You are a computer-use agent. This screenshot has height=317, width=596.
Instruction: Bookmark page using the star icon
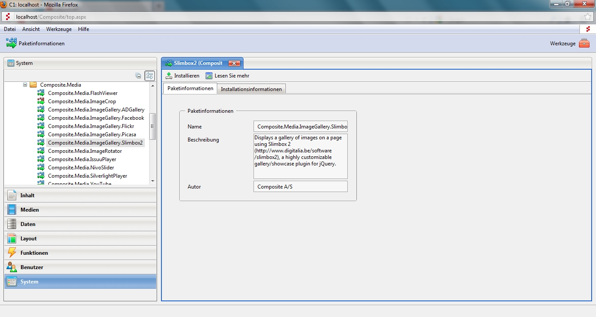(x=588, y=17)
